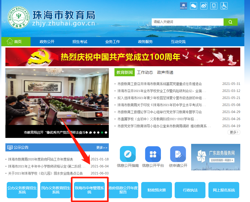Image resolution: width=250 pixels, height=202 pixels.
Task: Open 民办义务教育招生系统 button
Action: click(56, 190)
